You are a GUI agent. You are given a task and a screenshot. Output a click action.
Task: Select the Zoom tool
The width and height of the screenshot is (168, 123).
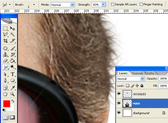click(x=12, y=94)
